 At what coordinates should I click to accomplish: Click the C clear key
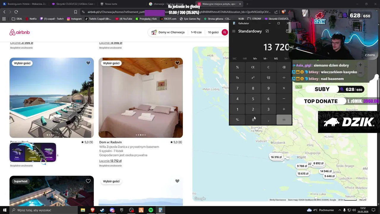[x=268, y=67]
